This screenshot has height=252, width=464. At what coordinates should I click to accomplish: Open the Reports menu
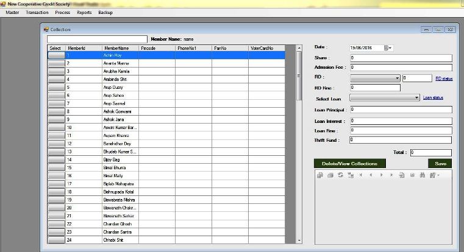[x=84, y=12]
